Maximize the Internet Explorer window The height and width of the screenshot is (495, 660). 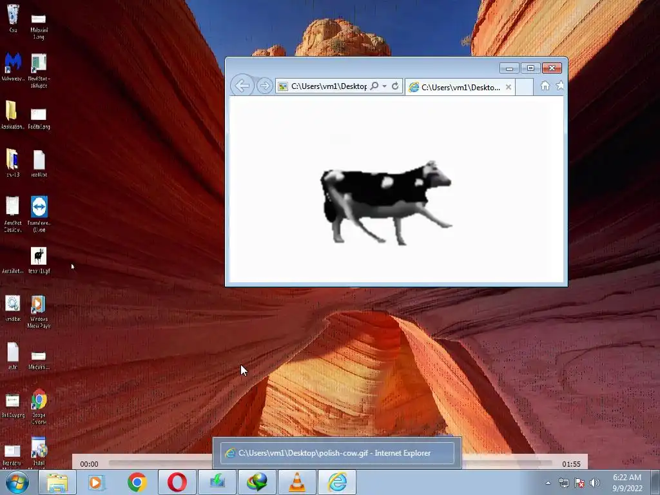pos(530,68)
